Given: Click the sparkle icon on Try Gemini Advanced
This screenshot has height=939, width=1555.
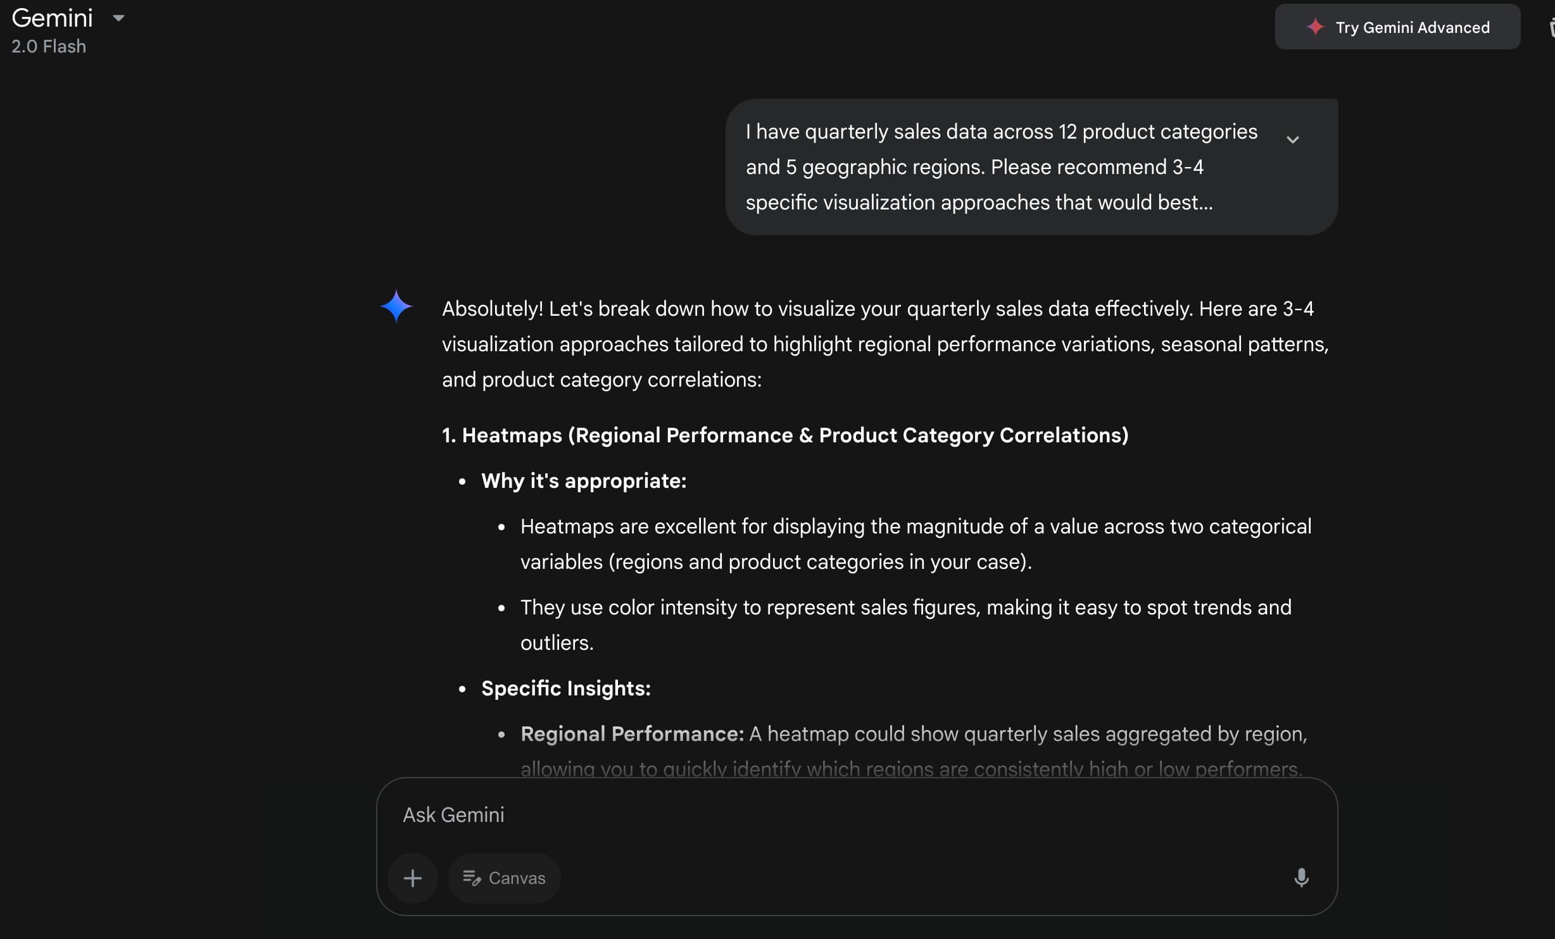Looking at the screenshot, I should click(x=1316, y=27).
